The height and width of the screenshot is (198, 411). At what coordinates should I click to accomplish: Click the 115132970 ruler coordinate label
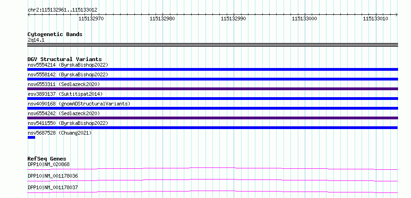pos(91,19)
